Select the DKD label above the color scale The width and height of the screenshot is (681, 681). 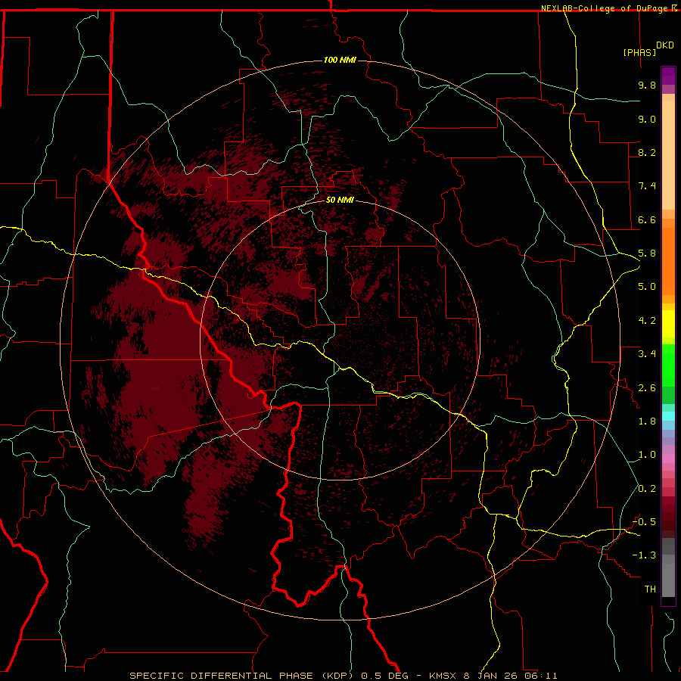[x=665, y=45]
